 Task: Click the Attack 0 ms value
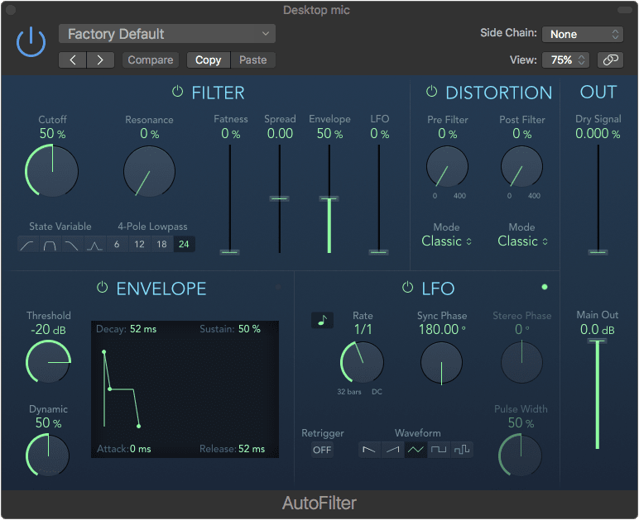[141, 449]
